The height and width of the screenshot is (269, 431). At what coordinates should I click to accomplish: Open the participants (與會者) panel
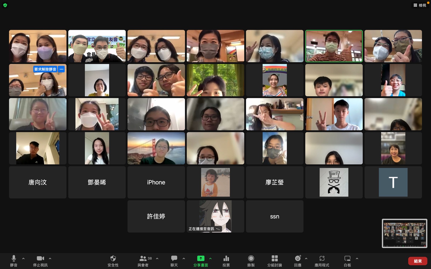pyautogui.click(x=143, y=259)
